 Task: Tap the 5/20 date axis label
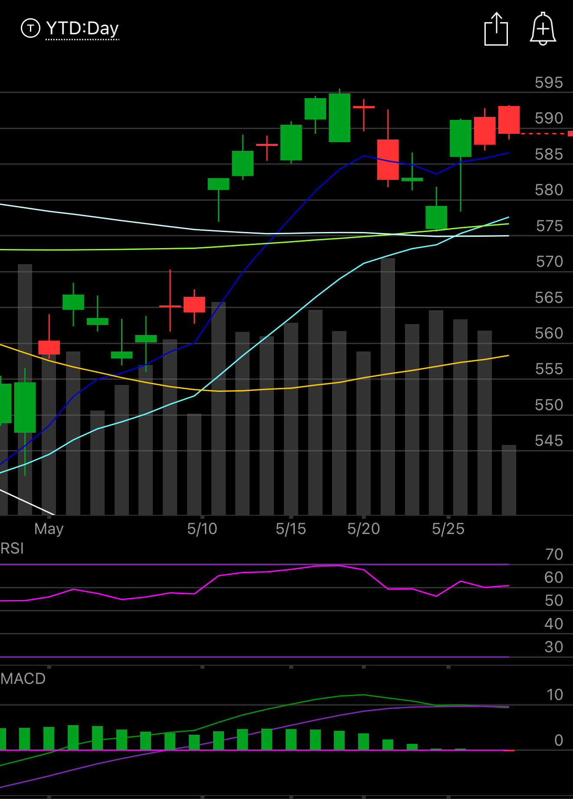pos(364,529)
